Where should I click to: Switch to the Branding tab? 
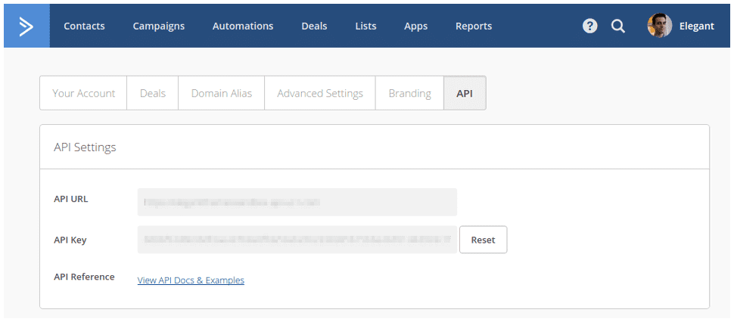(x=409, y=93)
